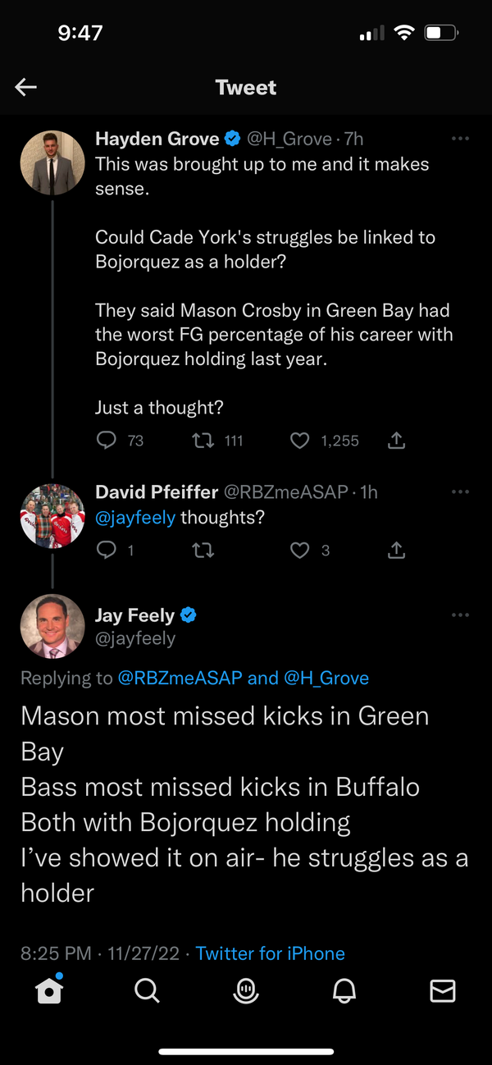Open the Twitter for iPhone link
This screenshot has height=1065, width=492.
[270, 953]
